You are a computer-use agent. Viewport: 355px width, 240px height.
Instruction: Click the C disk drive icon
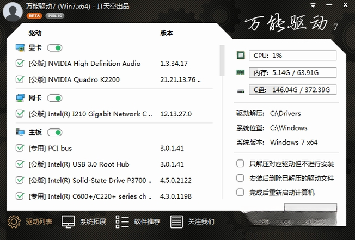pyautogui.click(x=241, y=91)
